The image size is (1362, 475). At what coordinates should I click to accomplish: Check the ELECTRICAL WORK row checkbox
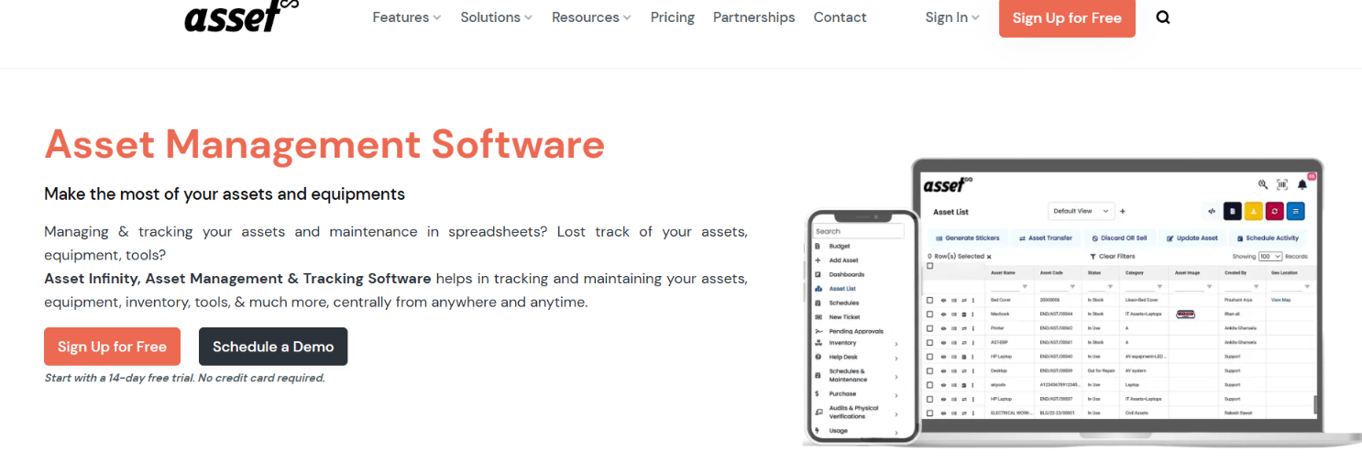point(930,414)
